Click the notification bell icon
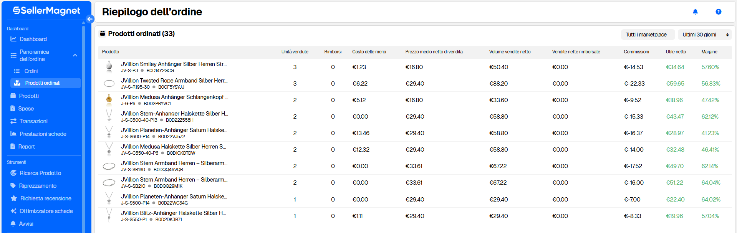This screenshot has height=233, width=737. click(x=695, y=12)
